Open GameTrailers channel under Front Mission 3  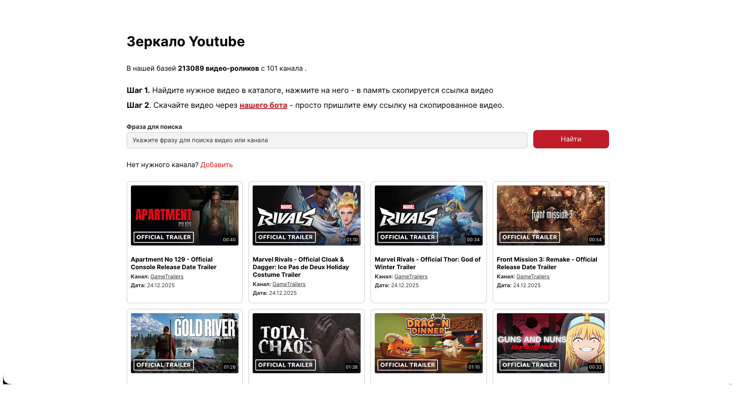533,276
